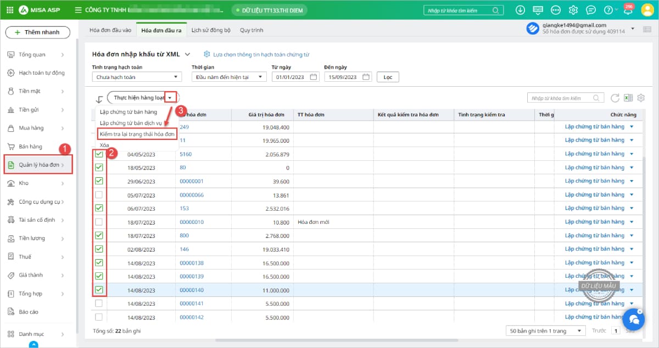The height and width of the screenshot is (348, 659).
Task: Open Tình trạng hạch toán combo box
Action: [137, 77]
